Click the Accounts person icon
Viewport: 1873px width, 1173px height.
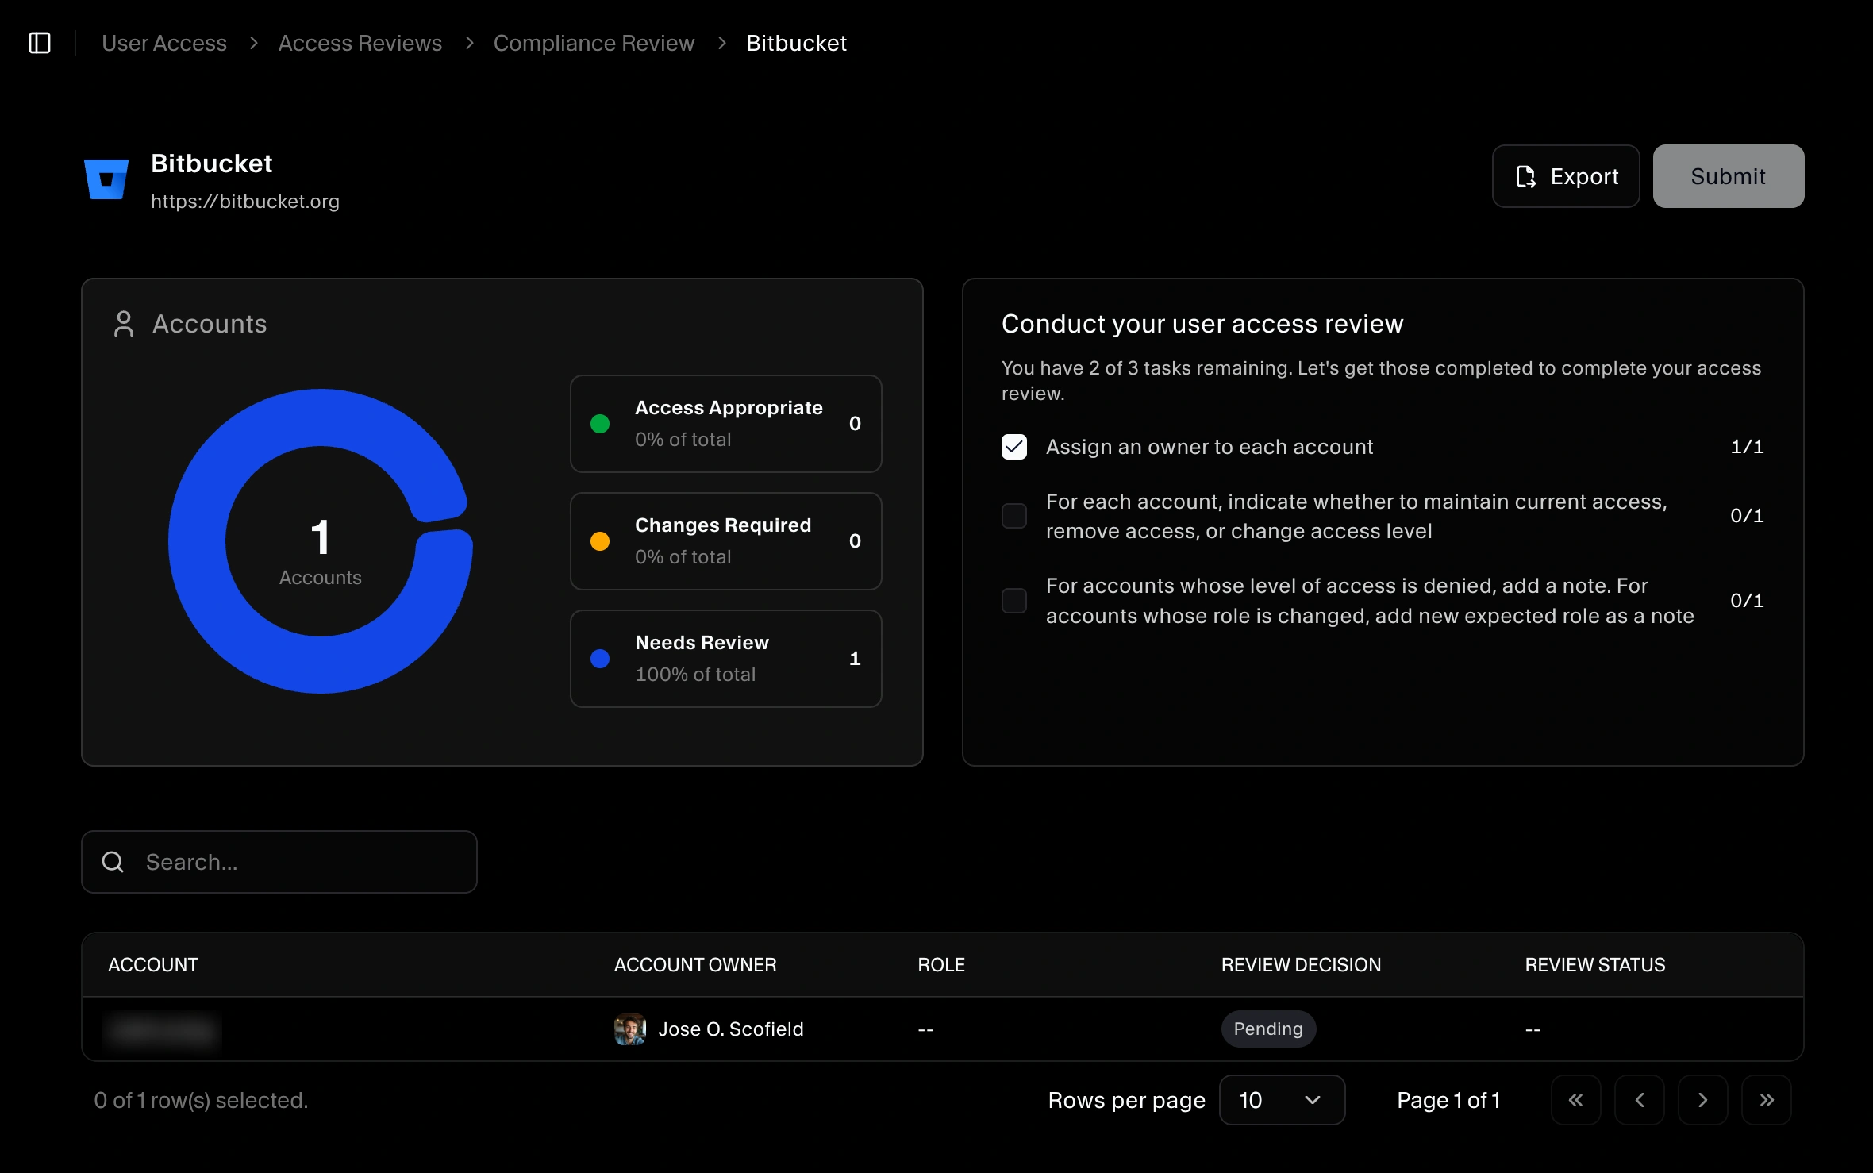(124, 323)
